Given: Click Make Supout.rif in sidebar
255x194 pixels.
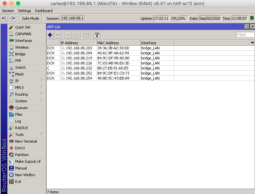Looking at the screenshot, I should 27,161.
